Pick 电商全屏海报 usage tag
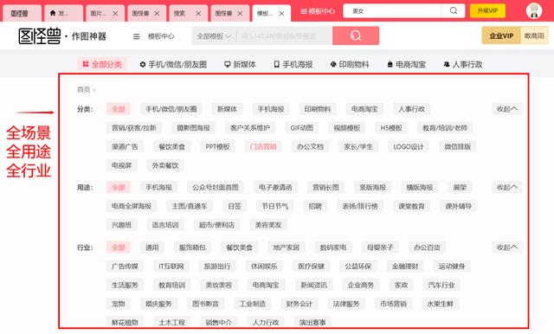Viewport: 554px width, 334px height. click(x=132, y=206)
